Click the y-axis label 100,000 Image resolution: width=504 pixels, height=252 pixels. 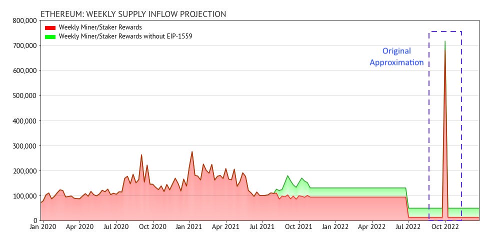coord(25,196)
